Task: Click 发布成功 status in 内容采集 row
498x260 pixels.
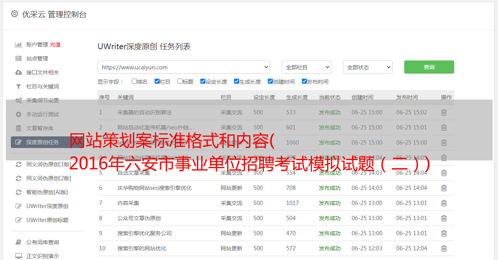Action: [x=330, y=203]
